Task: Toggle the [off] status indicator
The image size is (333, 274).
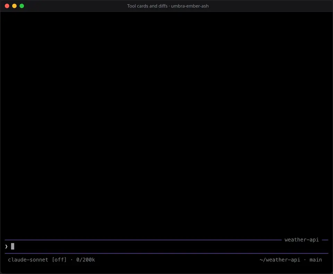Action: (59, 260)
